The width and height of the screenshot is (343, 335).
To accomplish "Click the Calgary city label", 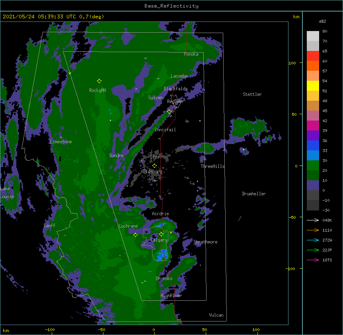I will pos(159,240).
